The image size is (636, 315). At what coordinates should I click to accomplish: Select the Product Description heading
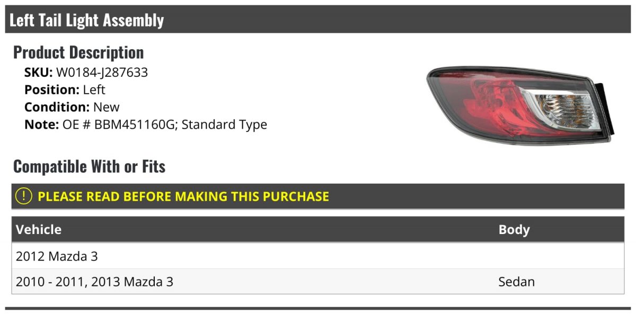78,52
